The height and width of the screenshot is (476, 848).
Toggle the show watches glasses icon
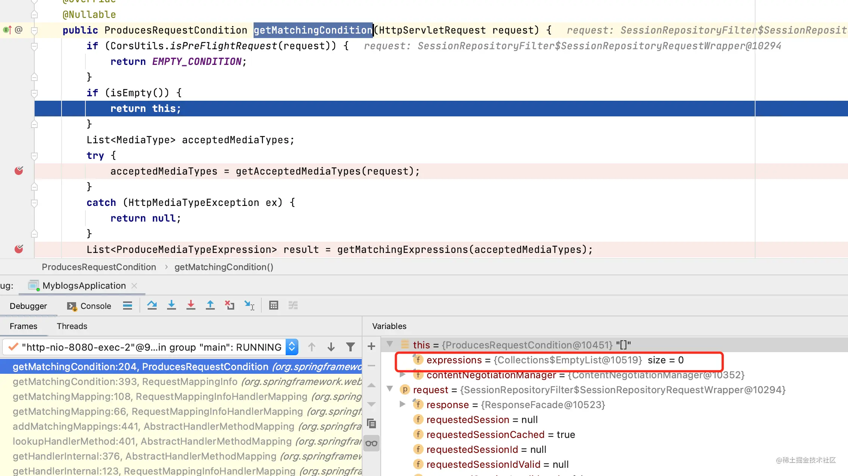(x=371, y=444)
